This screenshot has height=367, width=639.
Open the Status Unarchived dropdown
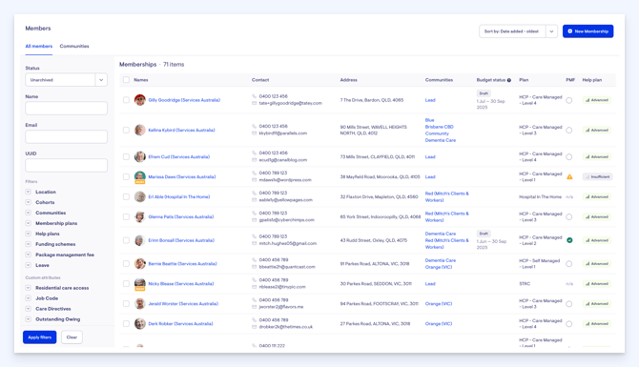tap(67, 80)
